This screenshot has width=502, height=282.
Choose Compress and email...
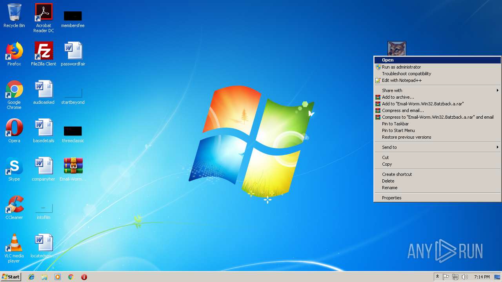pyautogui.click(x=437, y=110)
